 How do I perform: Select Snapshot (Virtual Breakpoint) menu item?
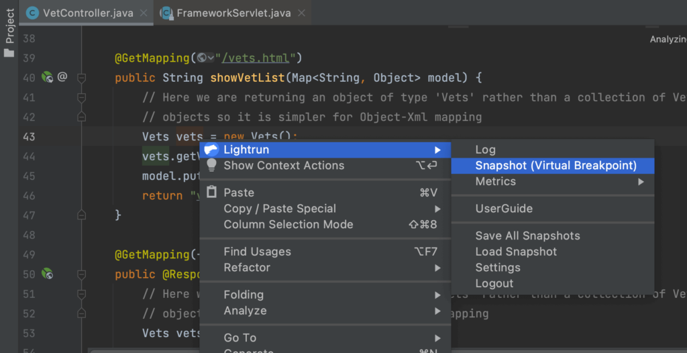(x=556, y=165)
